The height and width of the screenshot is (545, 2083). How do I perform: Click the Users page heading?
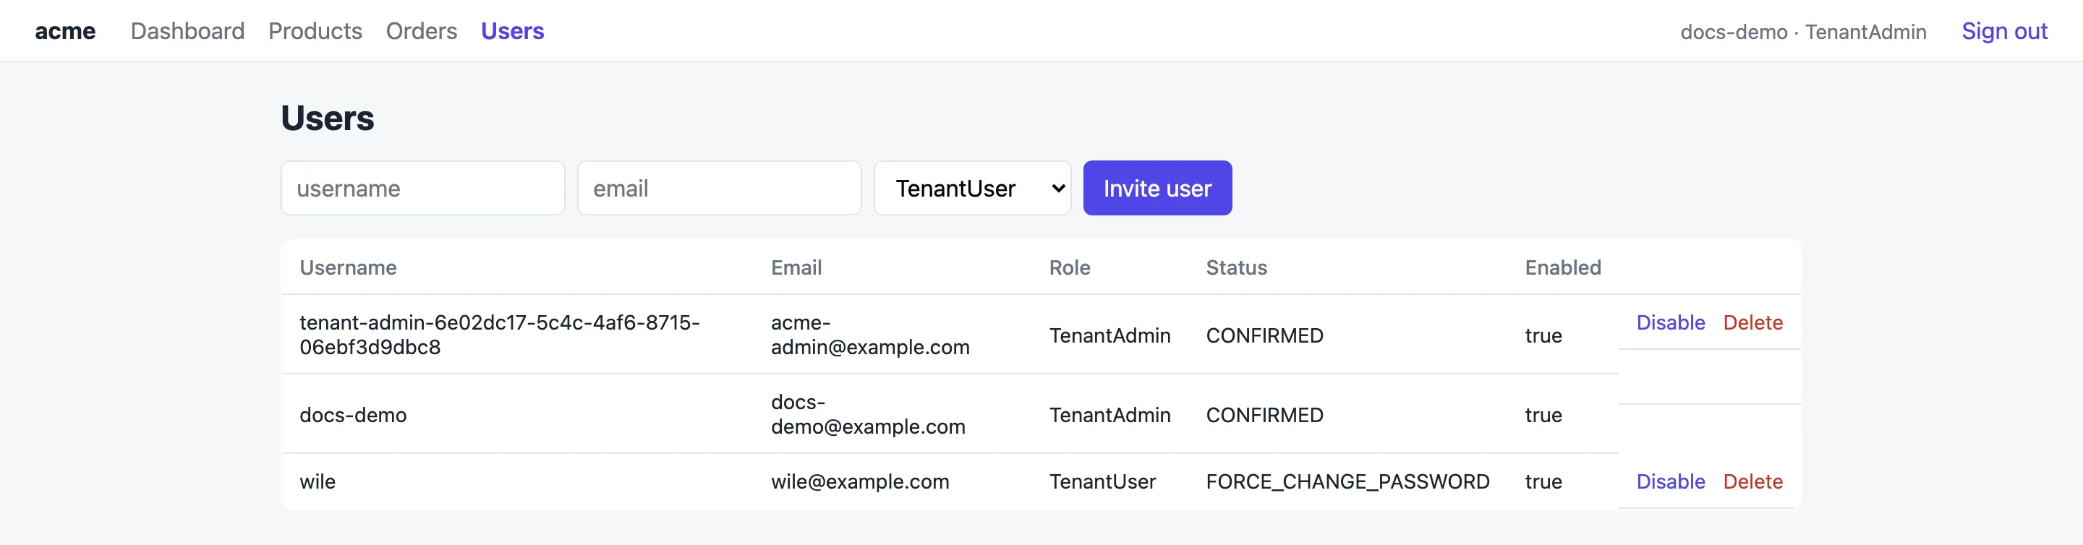tap(328, 118)
